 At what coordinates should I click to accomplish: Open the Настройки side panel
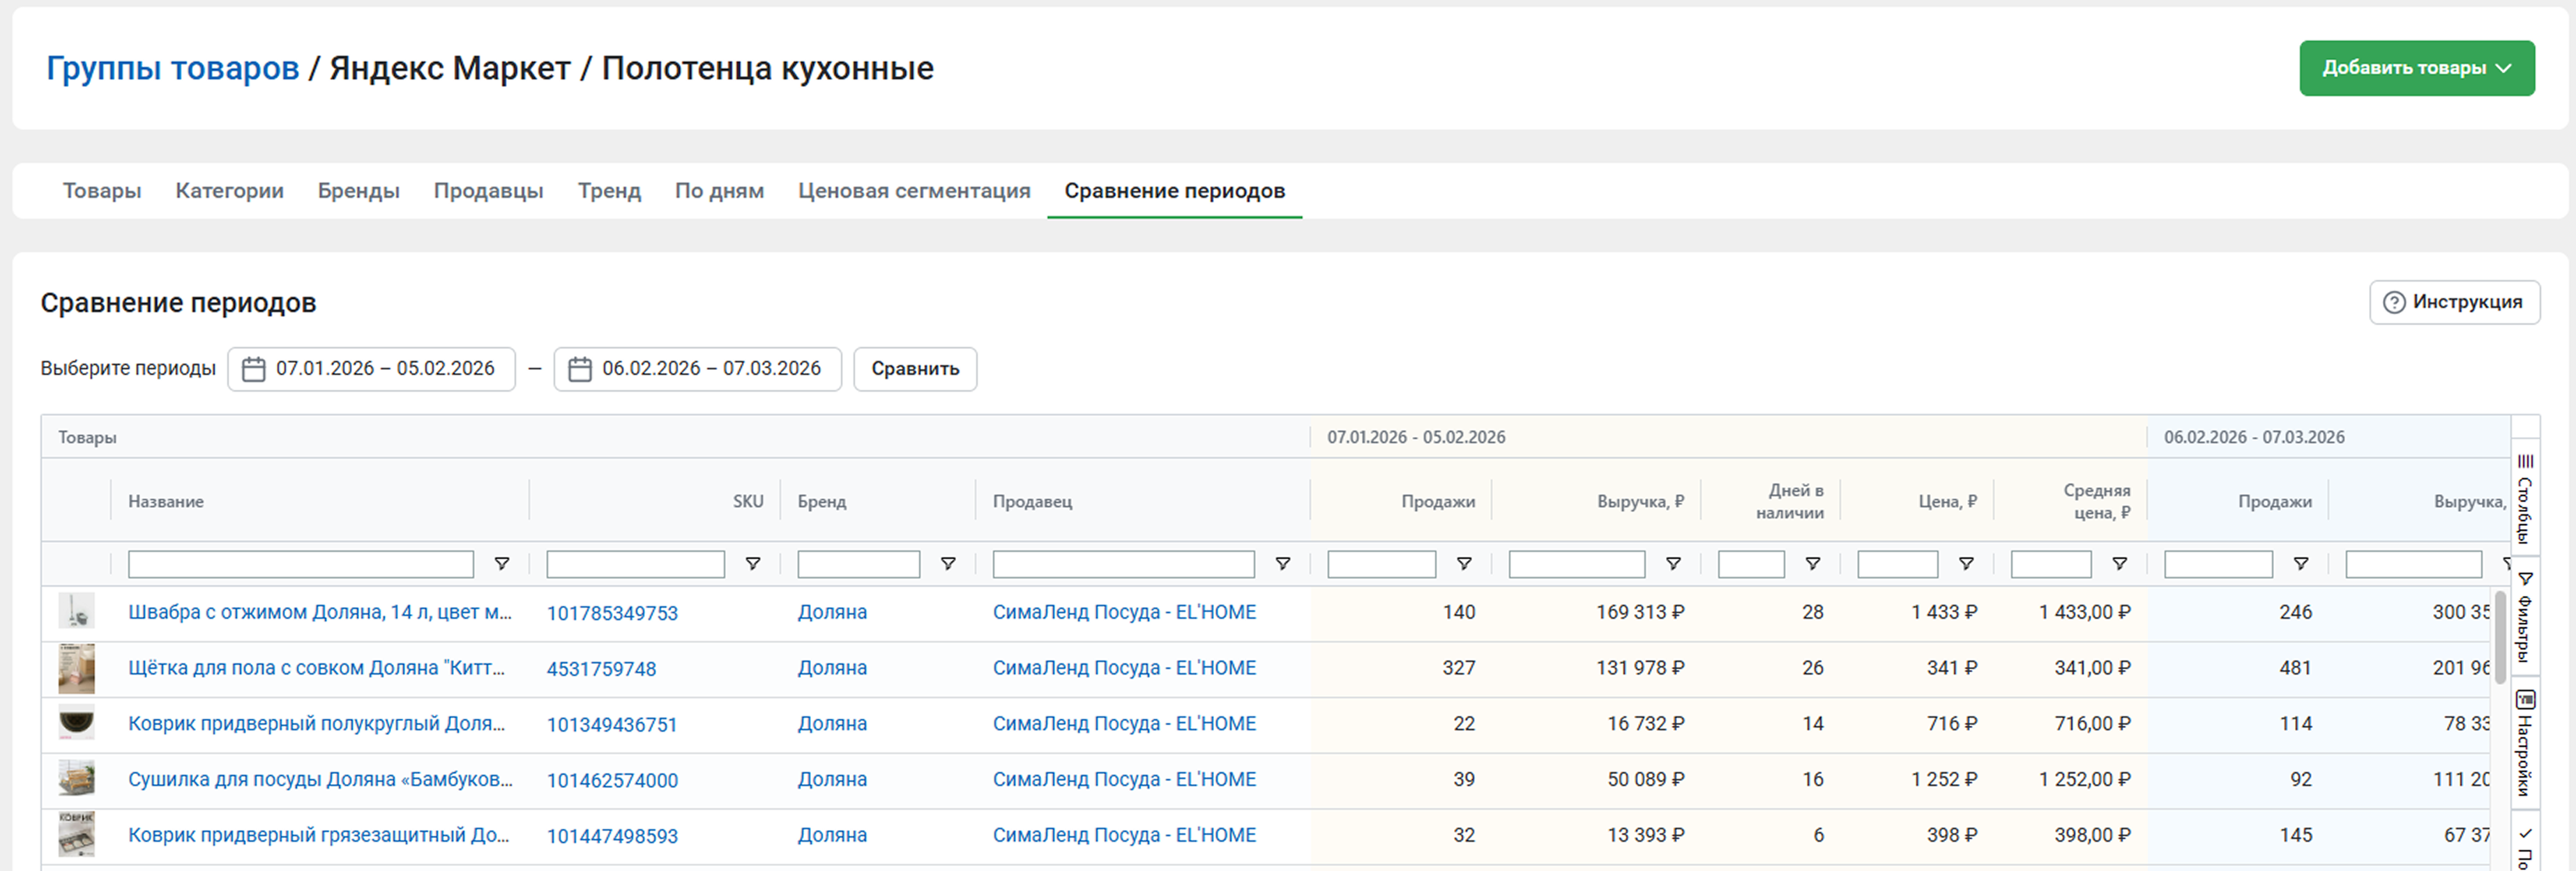click(x=2525, y=743)
